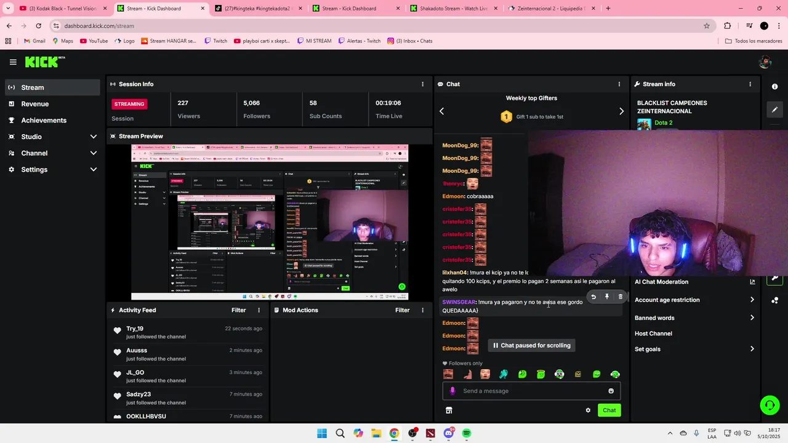Click the reply icon on SWINSGEAR message

click(593, 297)
